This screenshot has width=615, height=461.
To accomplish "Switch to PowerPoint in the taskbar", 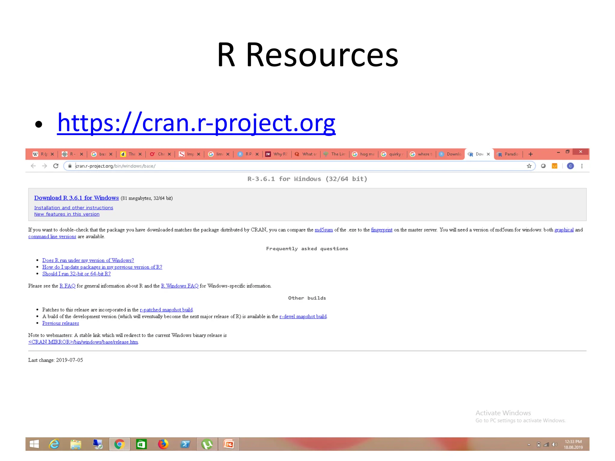I will point(229,444).
